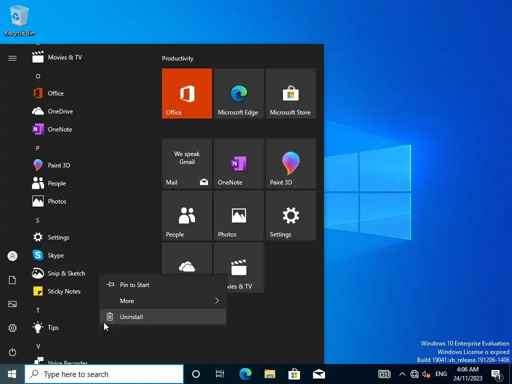Jump to letter P section header

coord(37,148)
